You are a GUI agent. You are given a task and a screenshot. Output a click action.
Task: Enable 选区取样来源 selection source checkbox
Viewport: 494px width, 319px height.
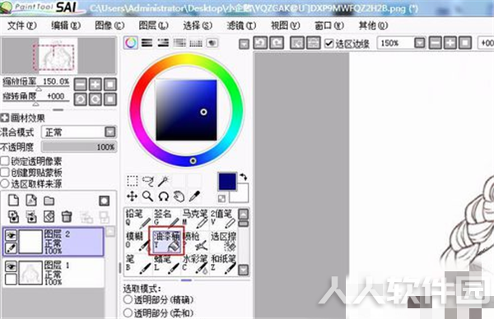5,183
